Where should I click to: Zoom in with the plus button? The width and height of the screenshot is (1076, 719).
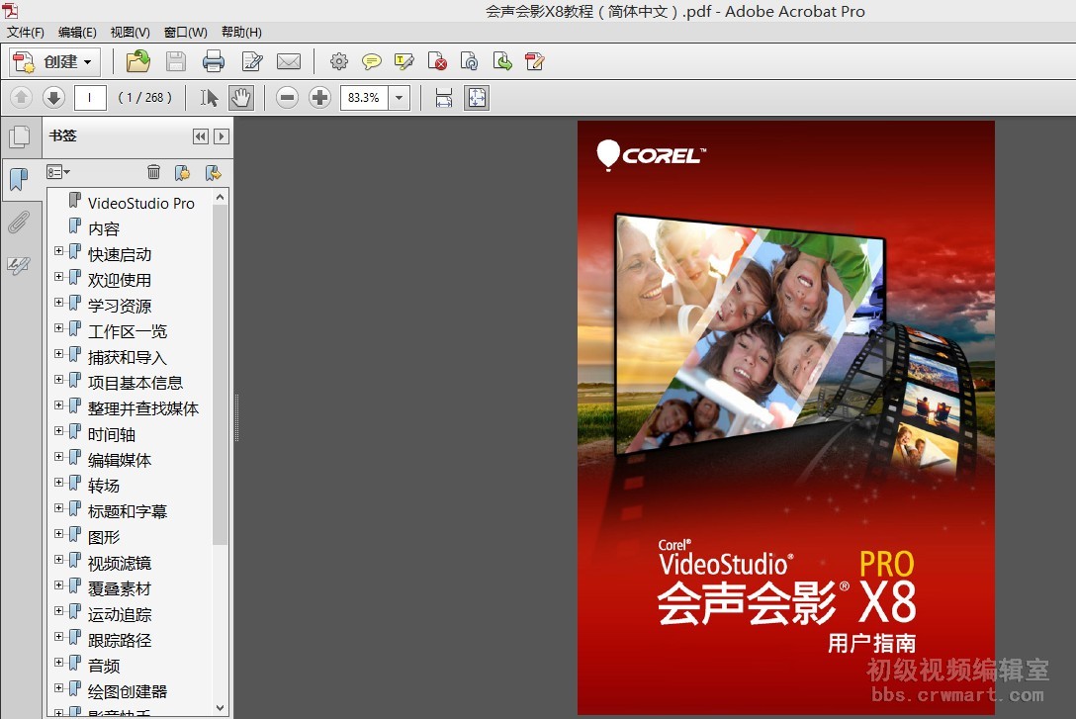(x=319, y=98)
